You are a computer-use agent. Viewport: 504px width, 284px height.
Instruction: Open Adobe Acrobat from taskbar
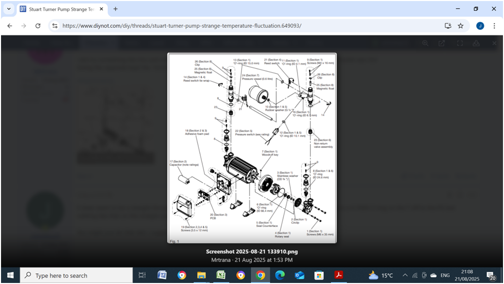point(338,275)
